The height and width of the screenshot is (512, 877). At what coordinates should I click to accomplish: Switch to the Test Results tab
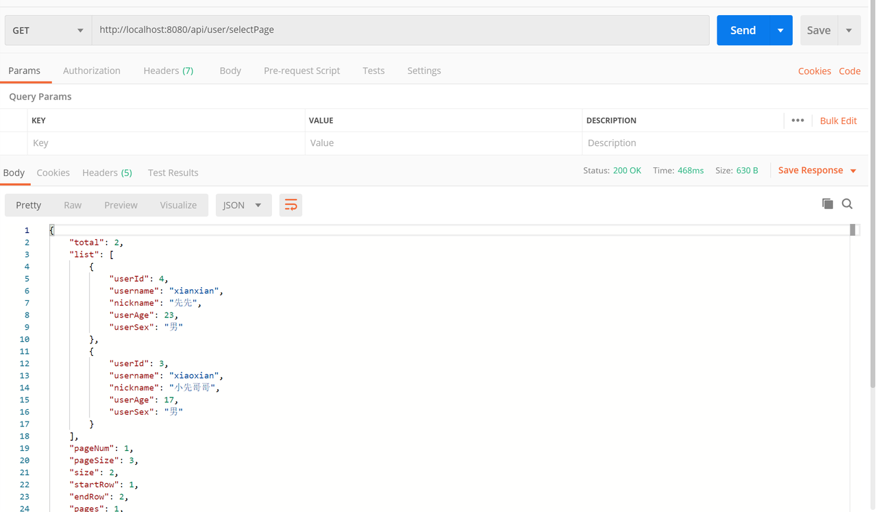pyautogui.click(x=173, y=173)
